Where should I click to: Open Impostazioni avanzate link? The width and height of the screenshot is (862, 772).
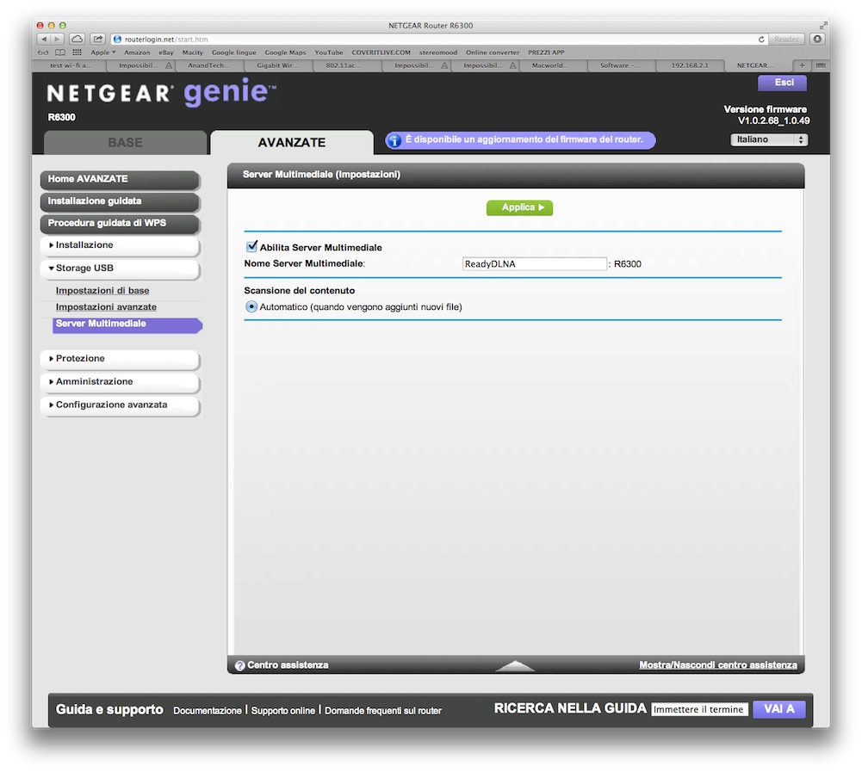(106, 307)
